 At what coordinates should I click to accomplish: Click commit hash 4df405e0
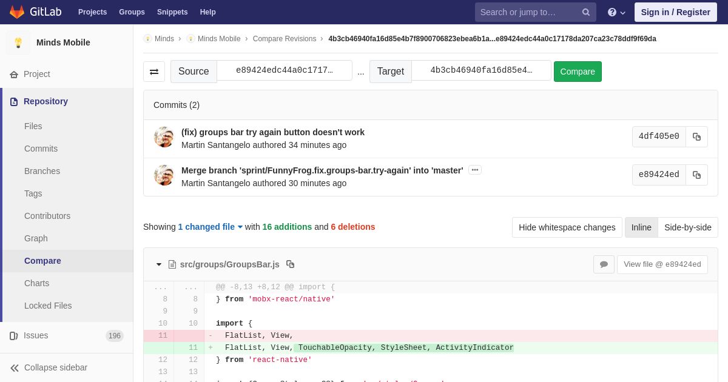(x=659, y=136)
